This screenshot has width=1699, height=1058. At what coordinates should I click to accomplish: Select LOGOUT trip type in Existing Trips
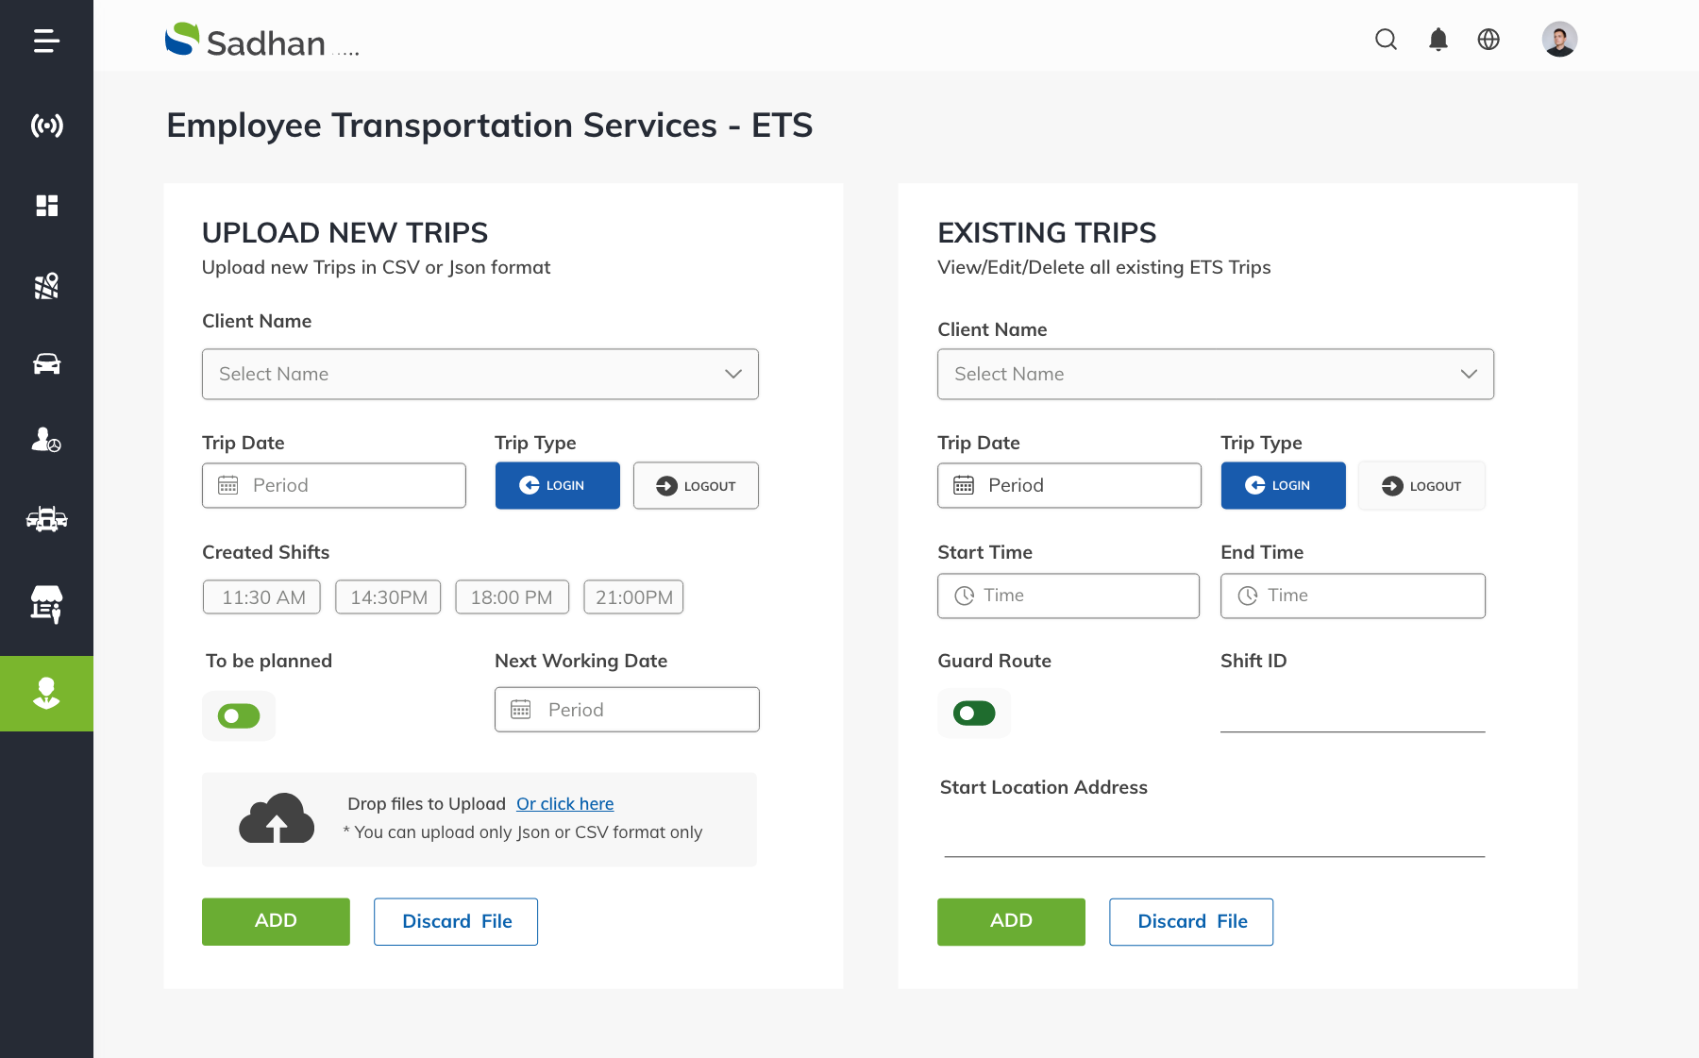point(1421,486)
